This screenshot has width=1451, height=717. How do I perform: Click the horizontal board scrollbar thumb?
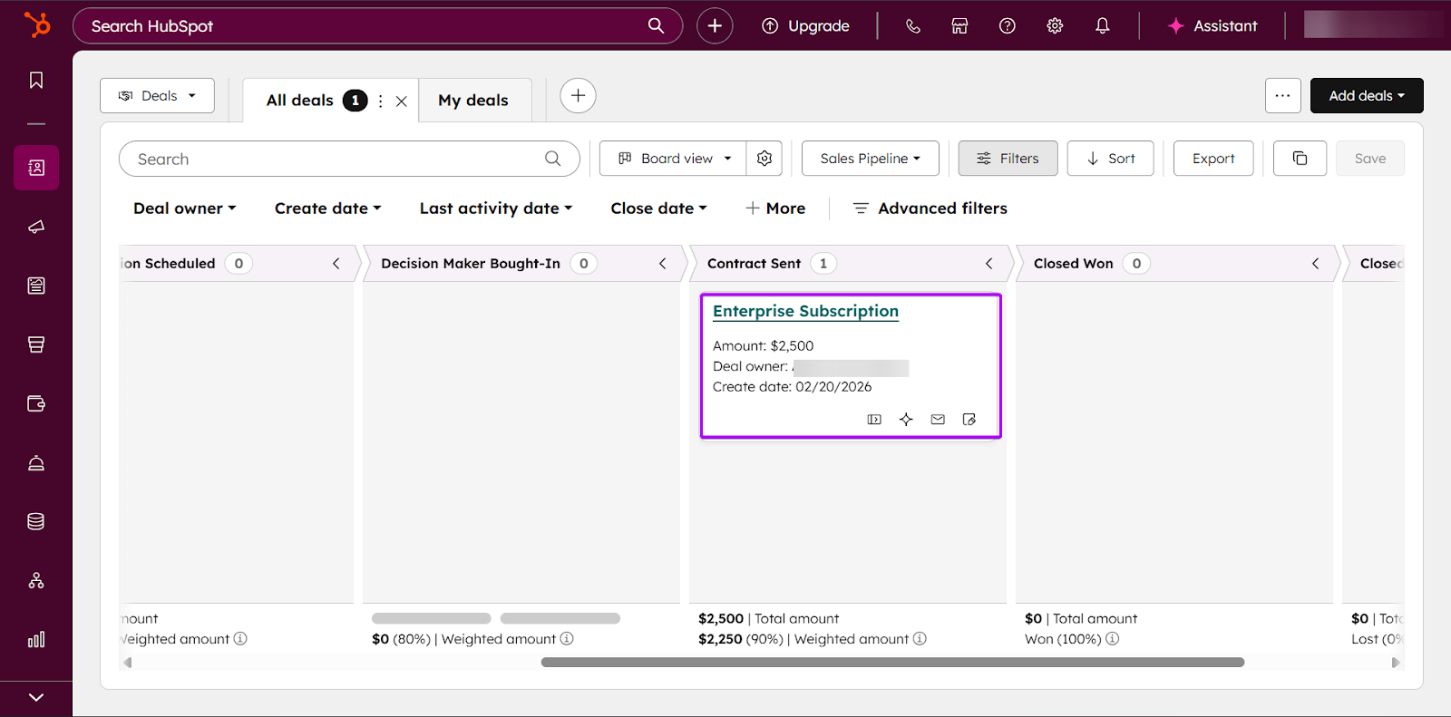pyautogui.click(x=892, y=663)
